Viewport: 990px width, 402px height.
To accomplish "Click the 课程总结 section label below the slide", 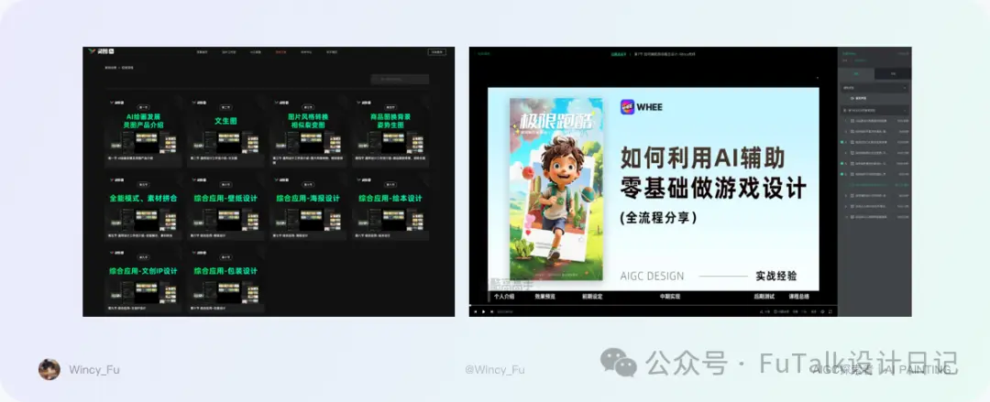I will 798,296.
